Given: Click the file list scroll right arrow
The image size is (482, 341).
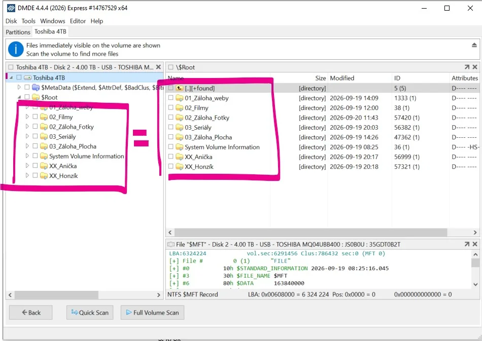Looking at the screenshot, I should coord(475,233).
